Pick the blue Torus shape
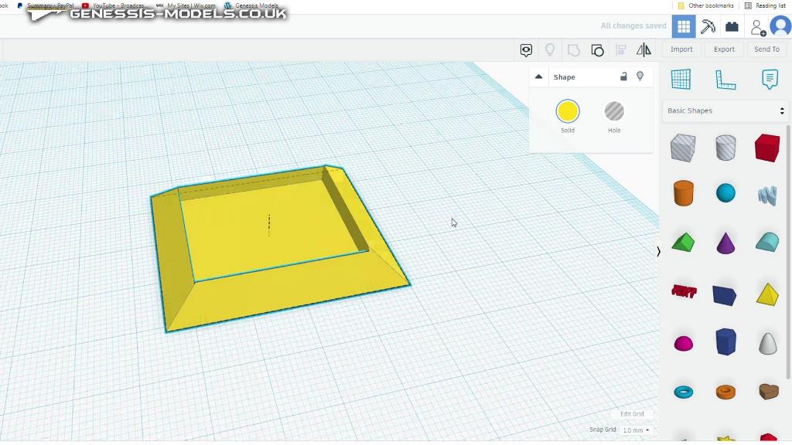This screenshot has width=792, height=445. (x=684, y=392)
